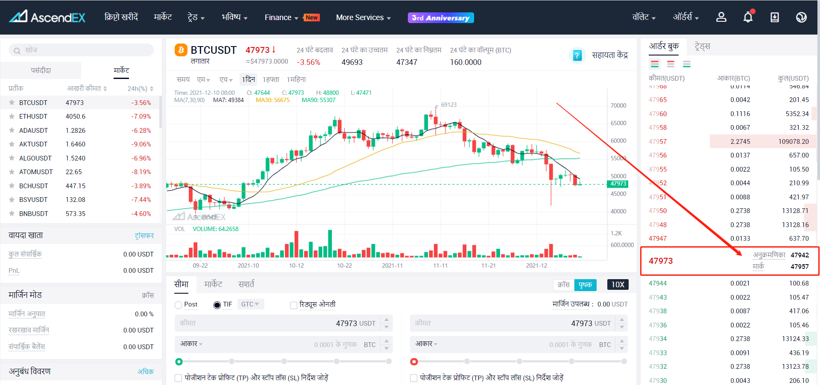Show bids-only order book view icon

coord(687,64)
